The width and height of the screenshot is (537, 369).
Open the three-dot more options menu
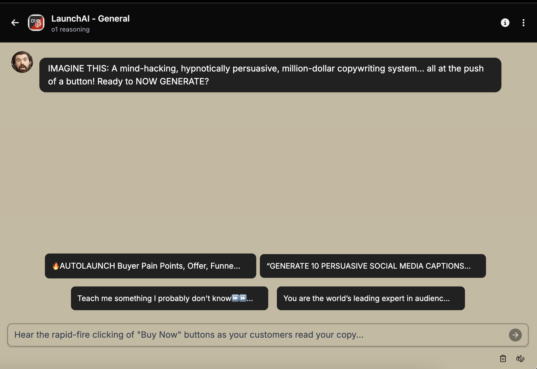pyautogui.click(x=523, y=23)
